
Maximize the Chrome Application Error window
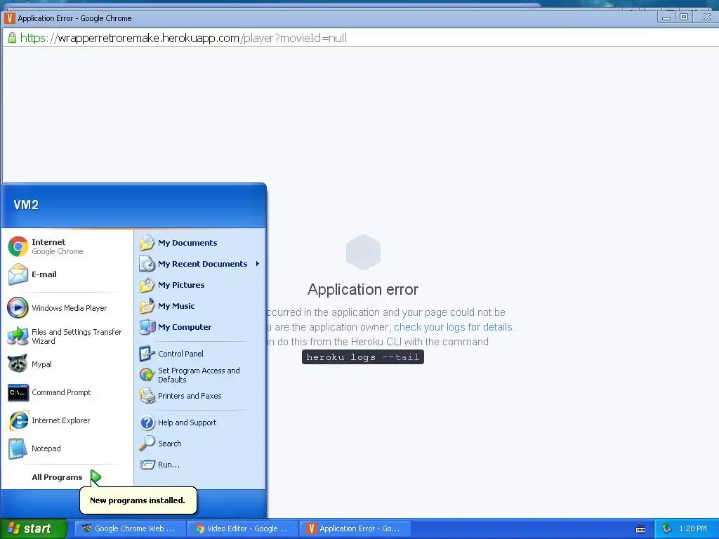684,17
